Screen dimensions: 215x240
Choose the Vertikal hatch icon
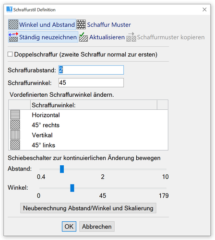[15, 135]
